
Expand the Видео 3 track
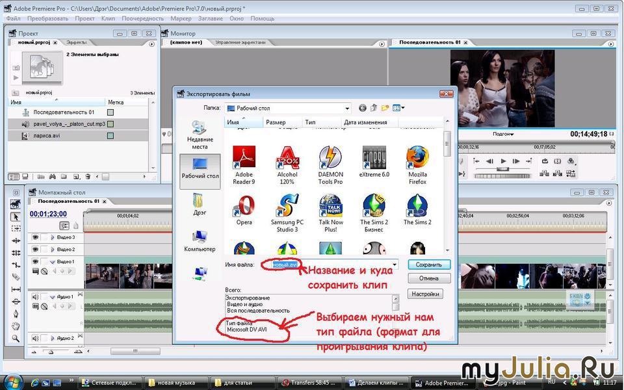[x=52, y=237]
